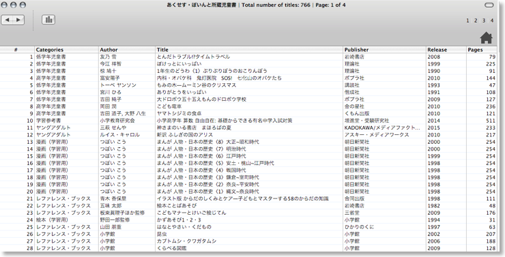Select title まんが 人物・日本の歴史〈6〉江戸時代
The width and height of the screenshot is (505, 257).
[201, 156]
